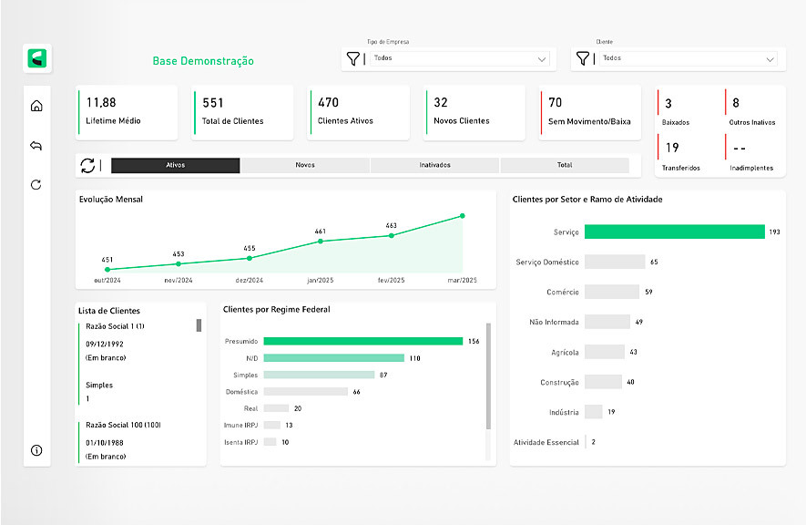Select the Ativos tab
Screen dimensions: 806x525
(x=176, y=165)
